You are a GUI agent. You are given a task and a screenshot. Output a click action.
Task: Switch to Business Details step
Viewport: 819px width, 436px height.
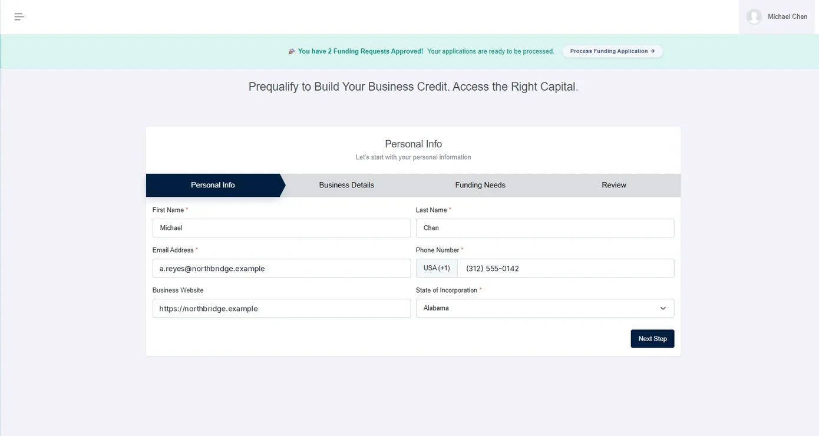point(346,185)
